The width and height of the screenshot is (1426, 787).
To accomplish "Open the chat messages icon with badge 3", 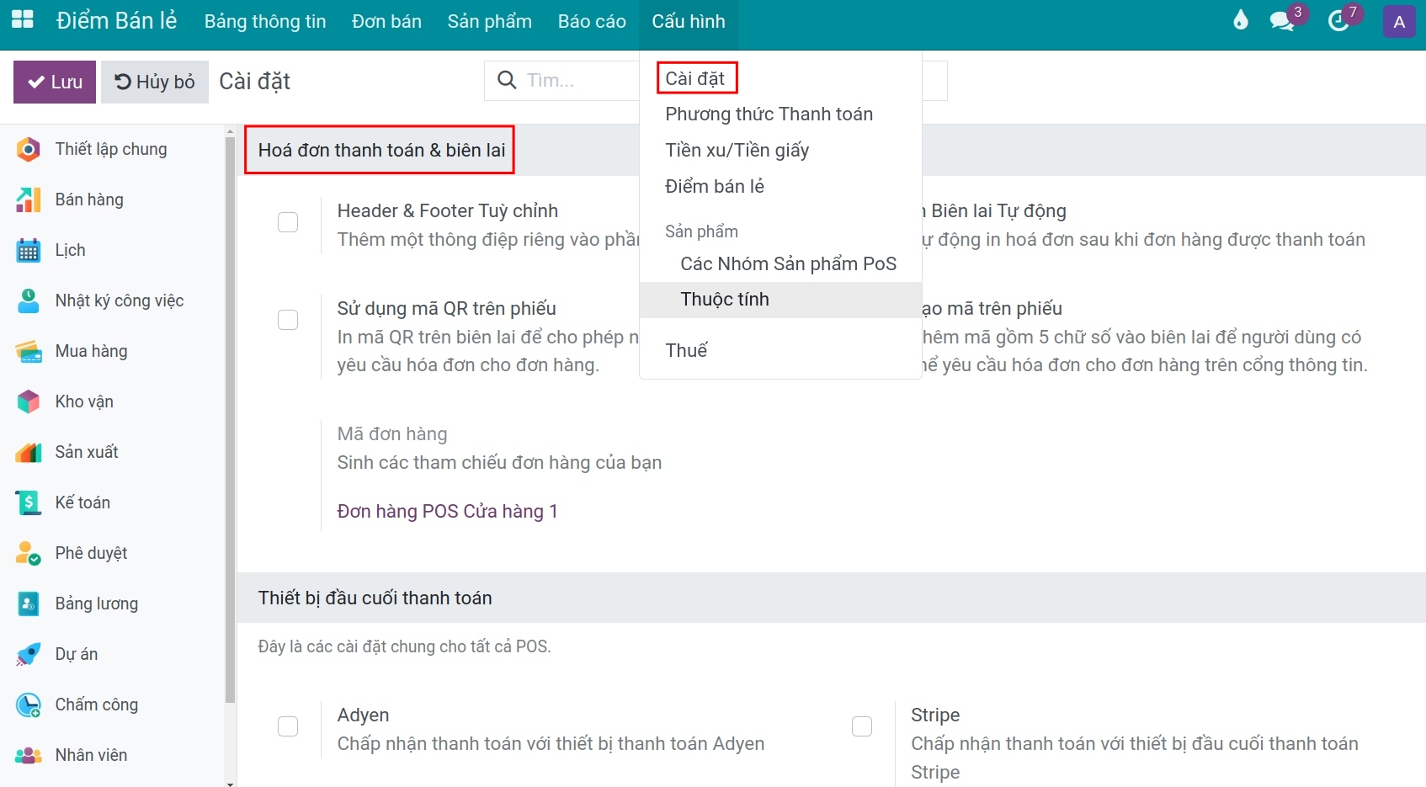I will 1283,20.
